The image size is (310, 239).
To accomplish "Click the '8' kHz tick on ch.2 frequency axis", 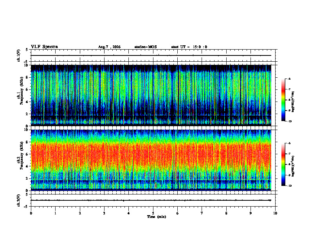I will coord(27,142).
